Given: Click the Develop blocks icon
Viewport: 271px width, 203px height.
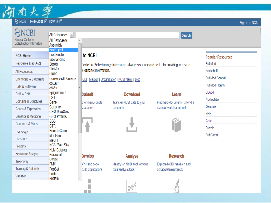Looking at the screenshot, I should coord(87,186).
